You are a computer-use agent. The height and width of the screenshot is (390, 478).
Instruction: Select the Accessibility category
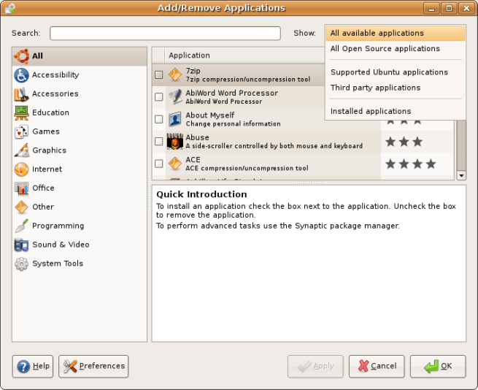pyautogui.click(x=80, y=75)
